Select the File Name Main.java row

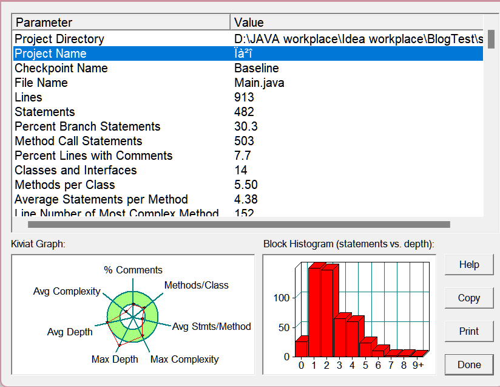[248, 83]
